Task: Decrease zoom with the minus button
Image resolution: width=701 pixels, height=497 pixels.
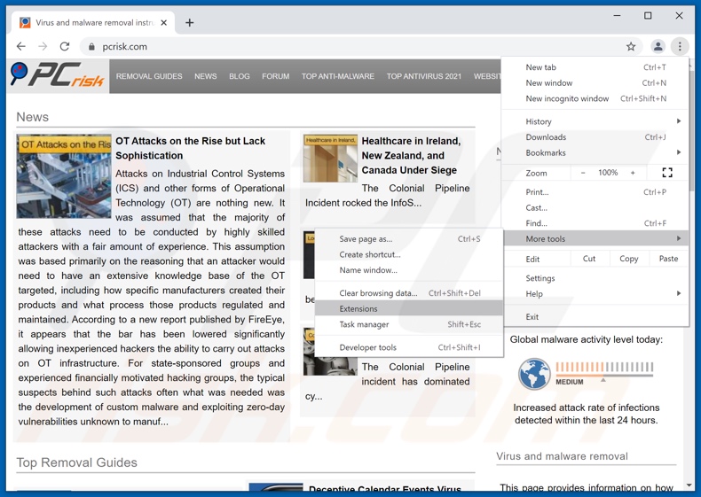Action: [x=583, y=173]
